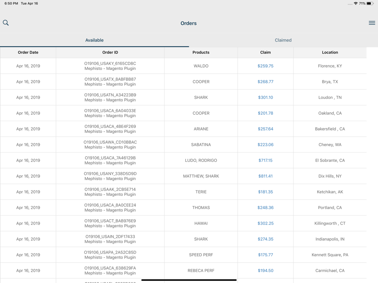378x283 pixels.
Task: Click the Bakersfield , CA location
Action: point(330,129)
